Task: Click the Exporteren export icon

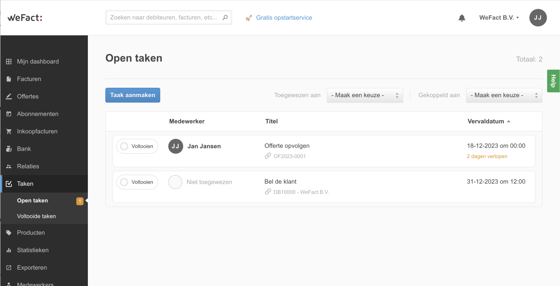Action: [9, 268]
